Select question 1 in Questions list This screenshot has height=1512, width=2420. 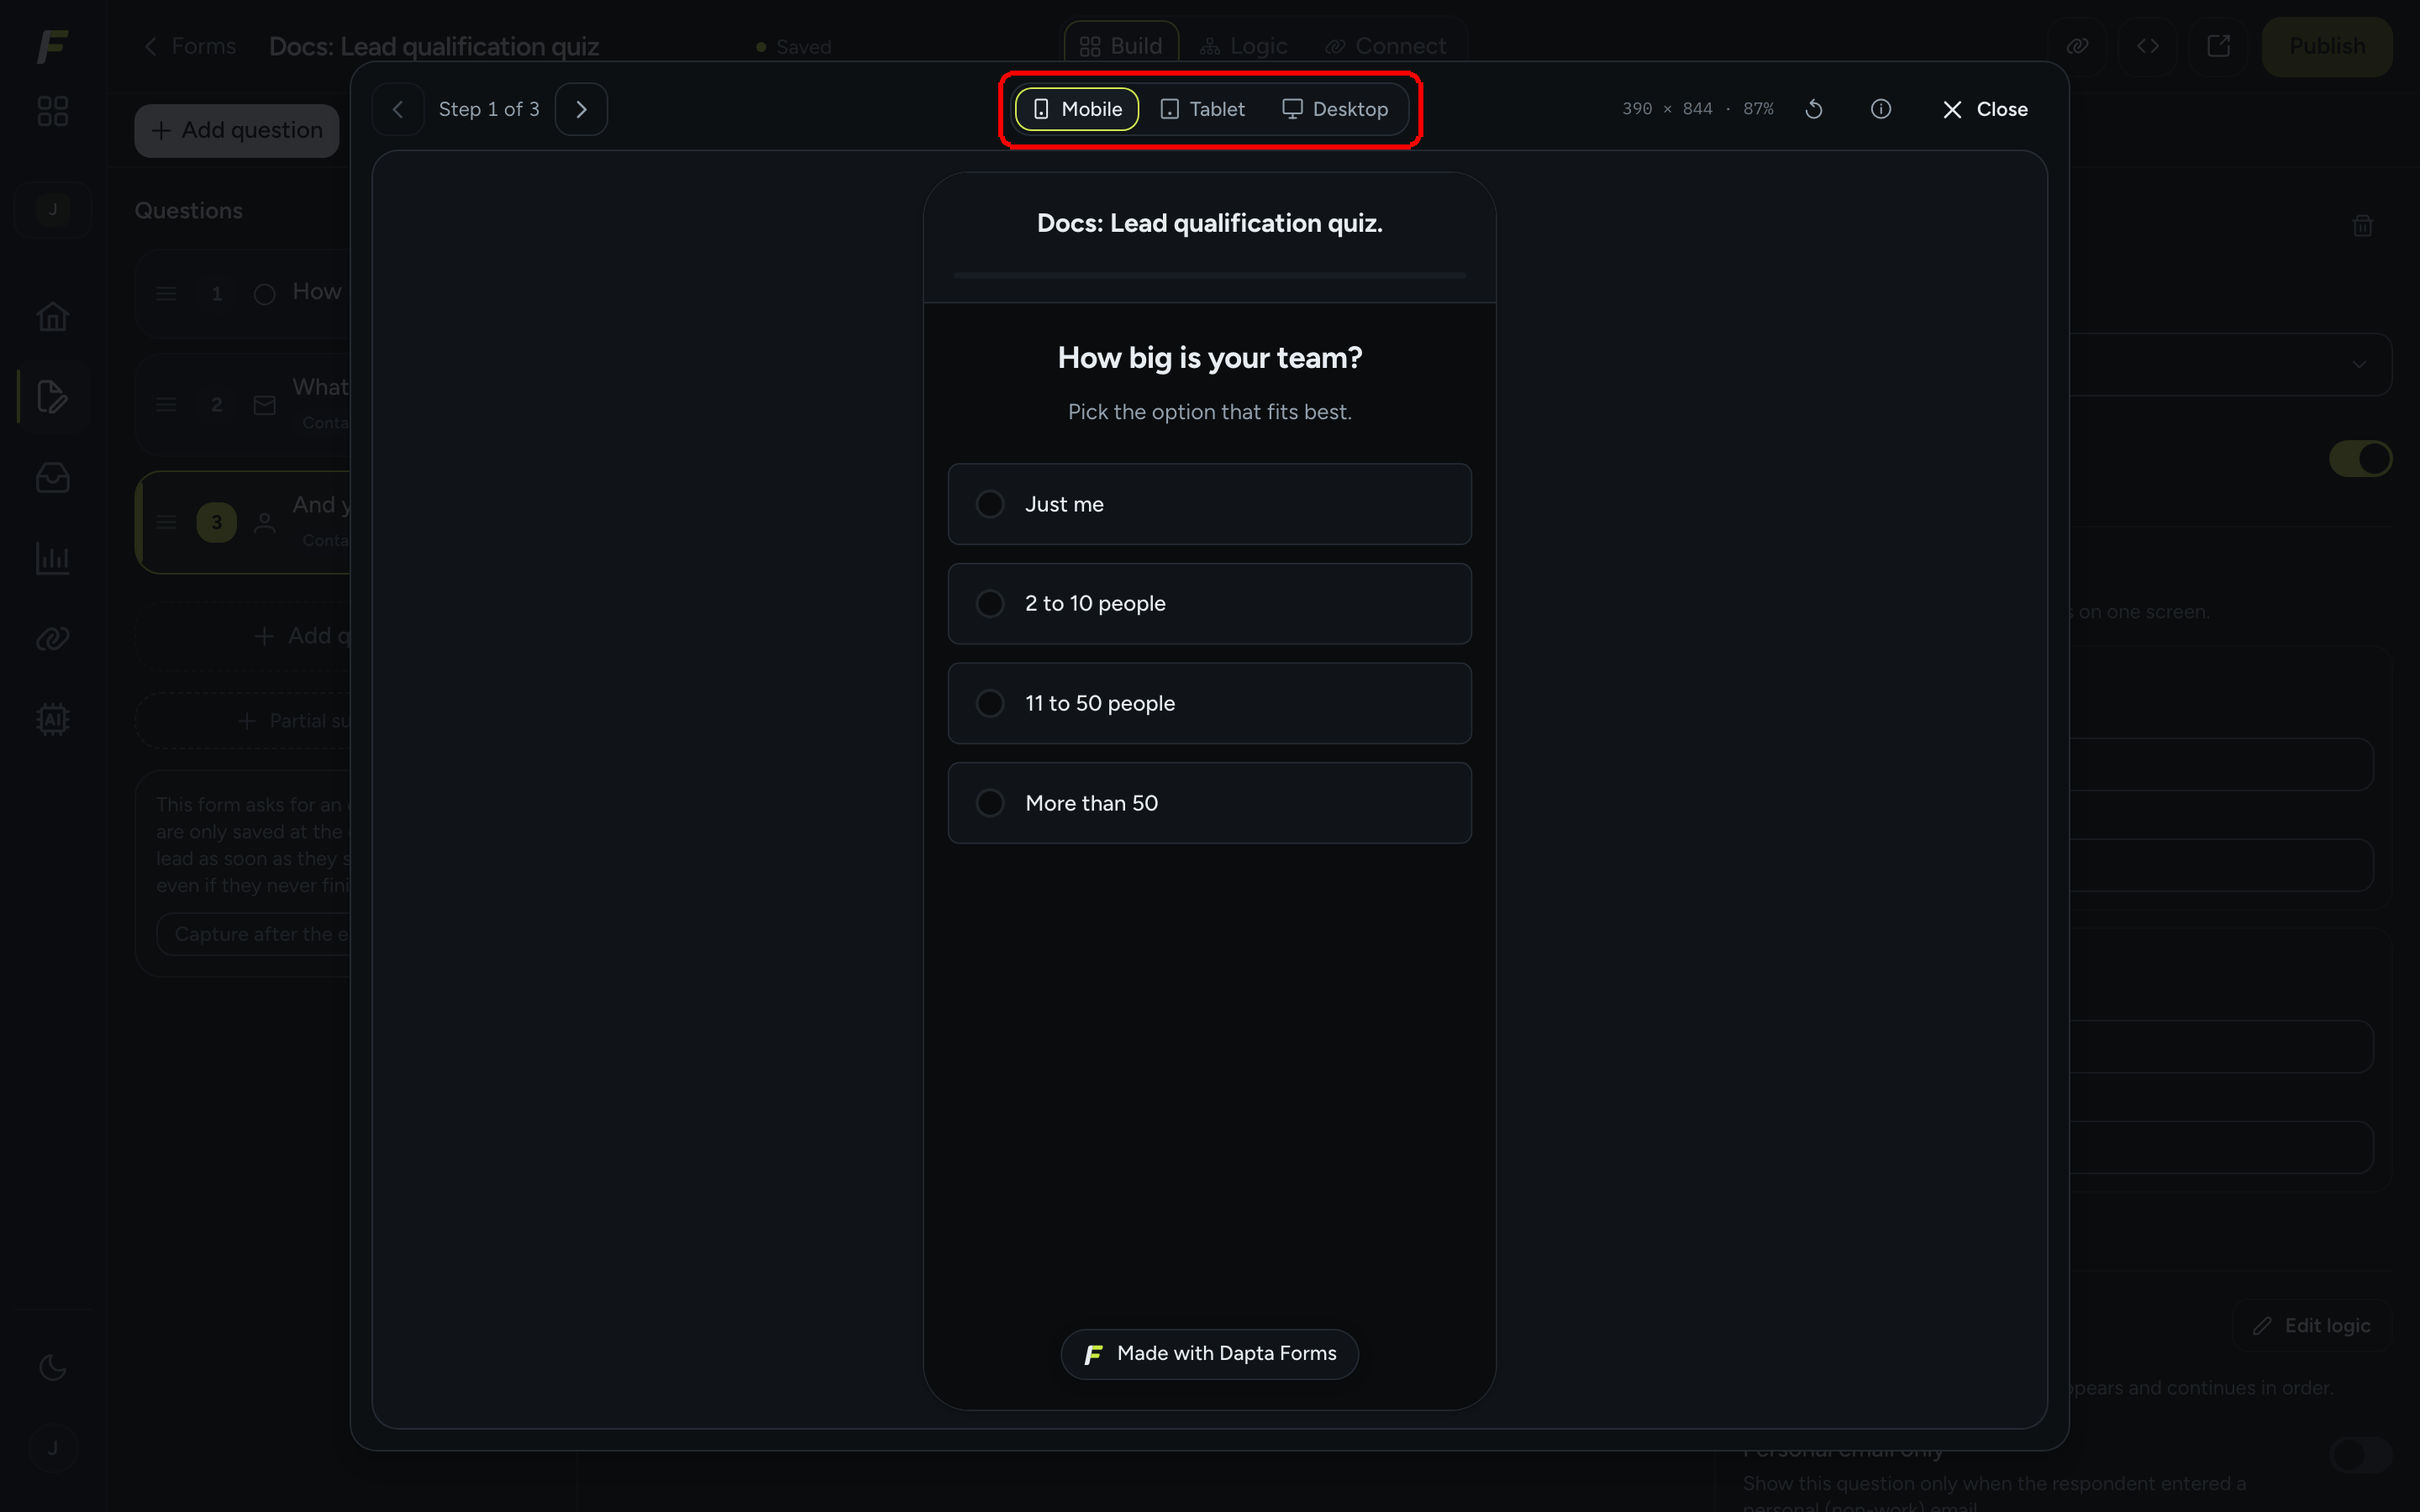(244, 293)
